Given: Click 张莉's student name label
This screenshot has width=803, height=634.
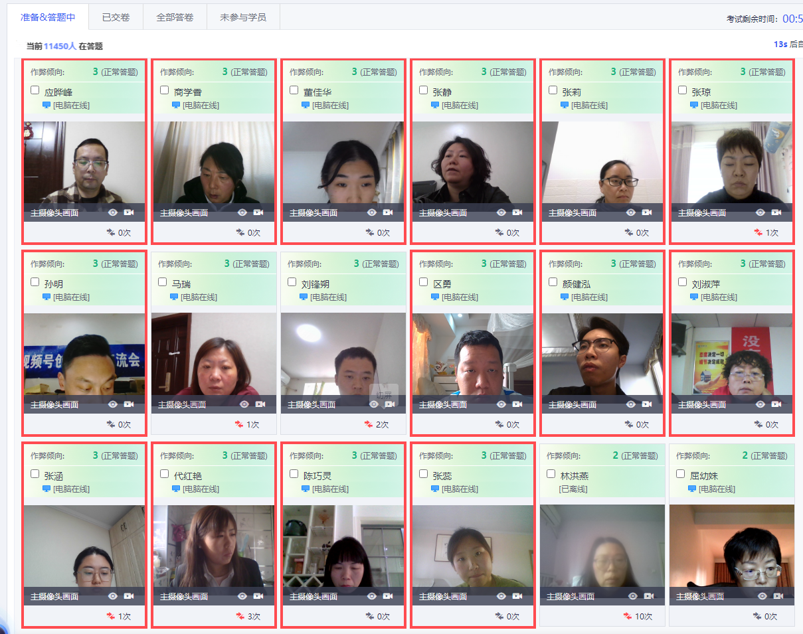Looking at the screenshot, I should click(x=571, y=92).
